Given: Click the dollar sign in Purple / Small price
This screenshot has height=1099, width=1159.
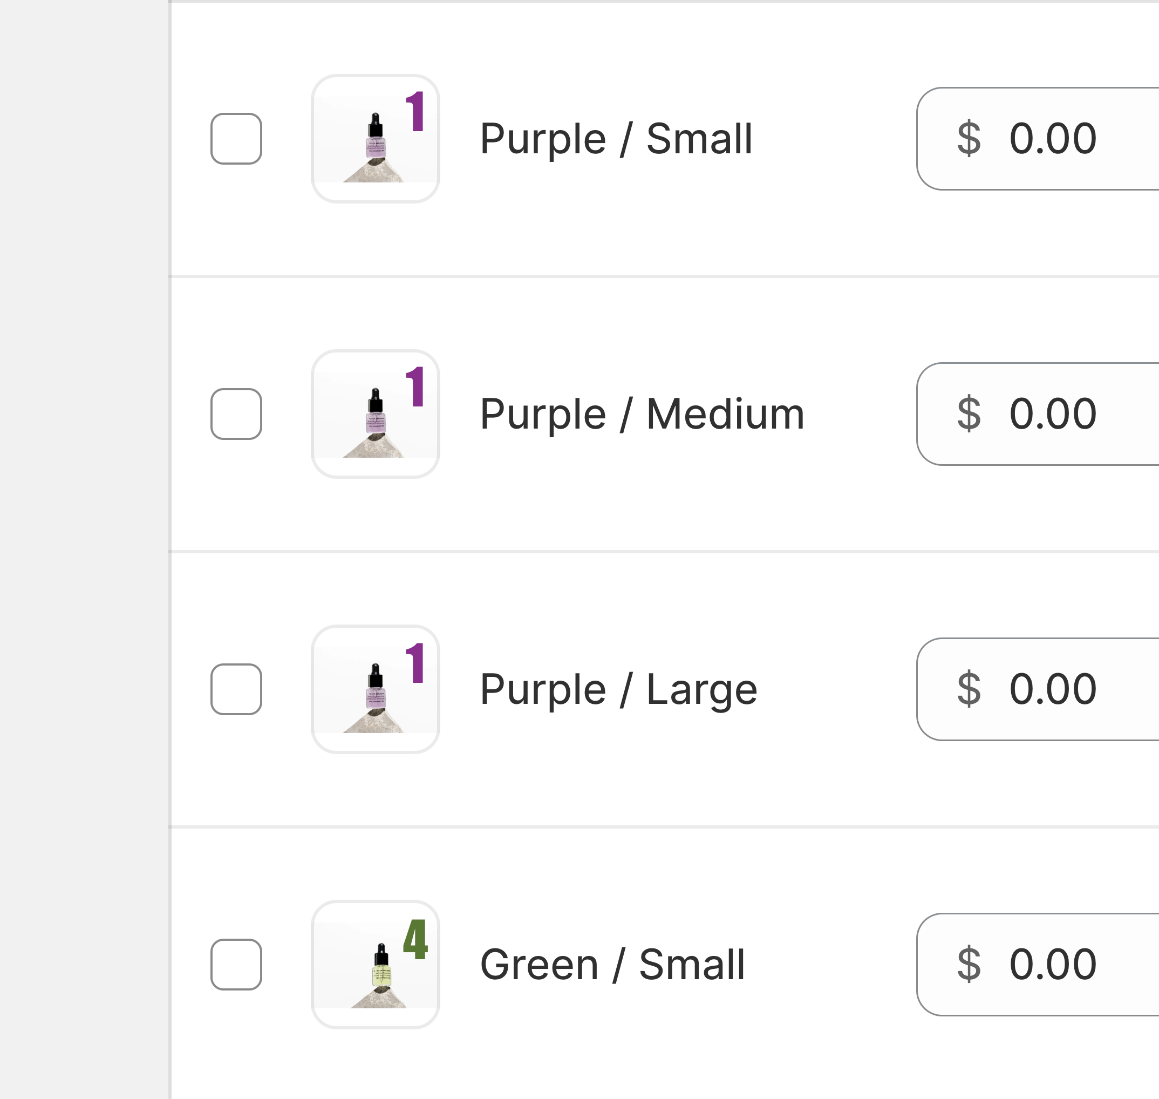Looking at the screenshot, I should pos(969,139).
